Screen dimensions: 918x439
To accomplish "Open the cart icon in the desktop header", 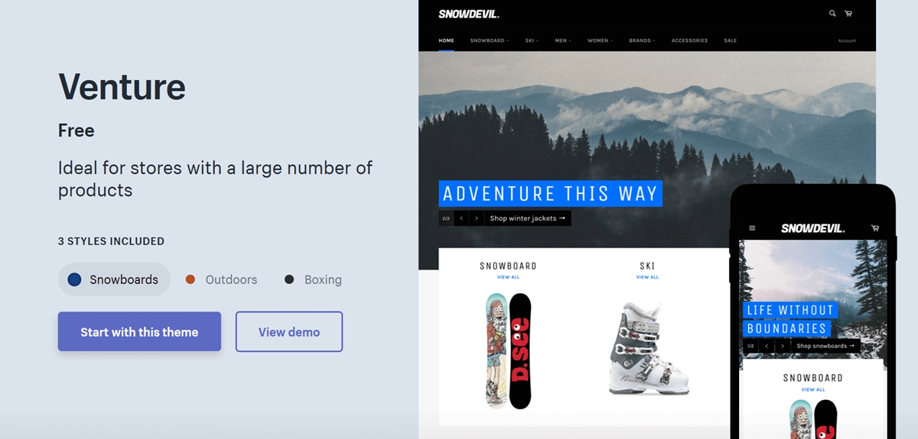I will coord(848,14).
